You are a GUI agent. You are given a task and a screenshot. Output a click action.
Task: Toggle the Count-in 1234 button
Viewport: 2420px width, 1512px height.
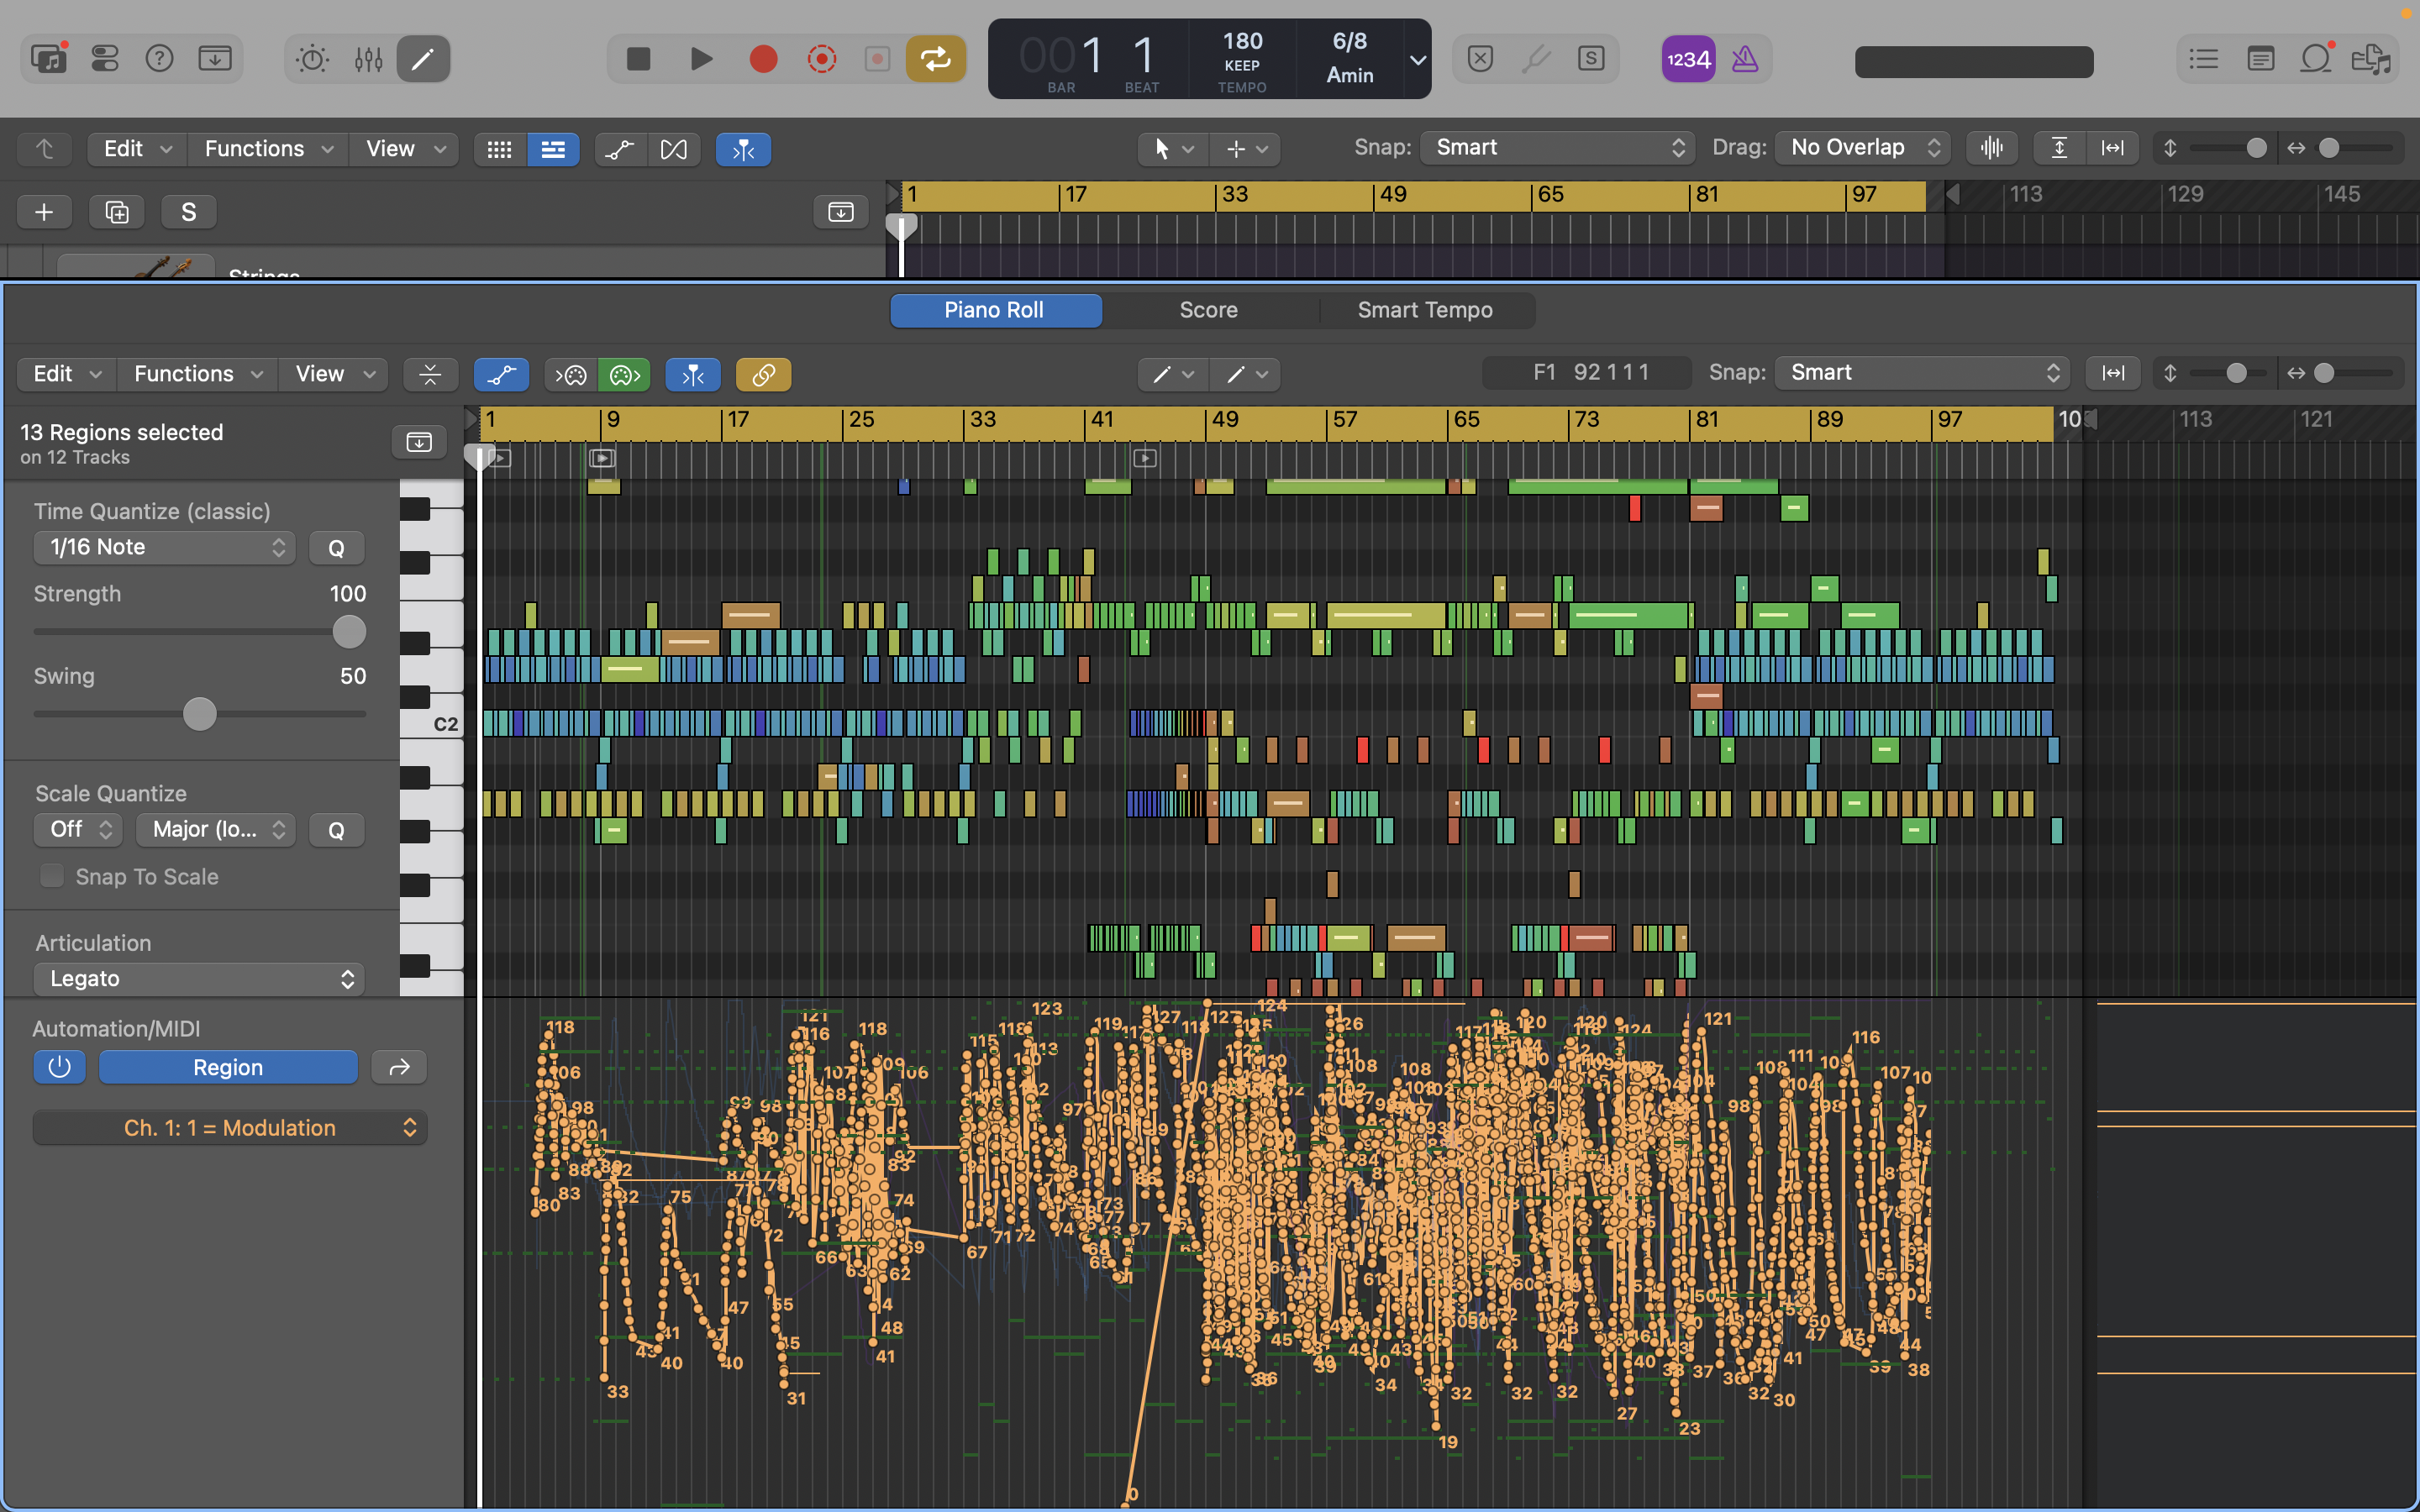(x=1688, y=59)
